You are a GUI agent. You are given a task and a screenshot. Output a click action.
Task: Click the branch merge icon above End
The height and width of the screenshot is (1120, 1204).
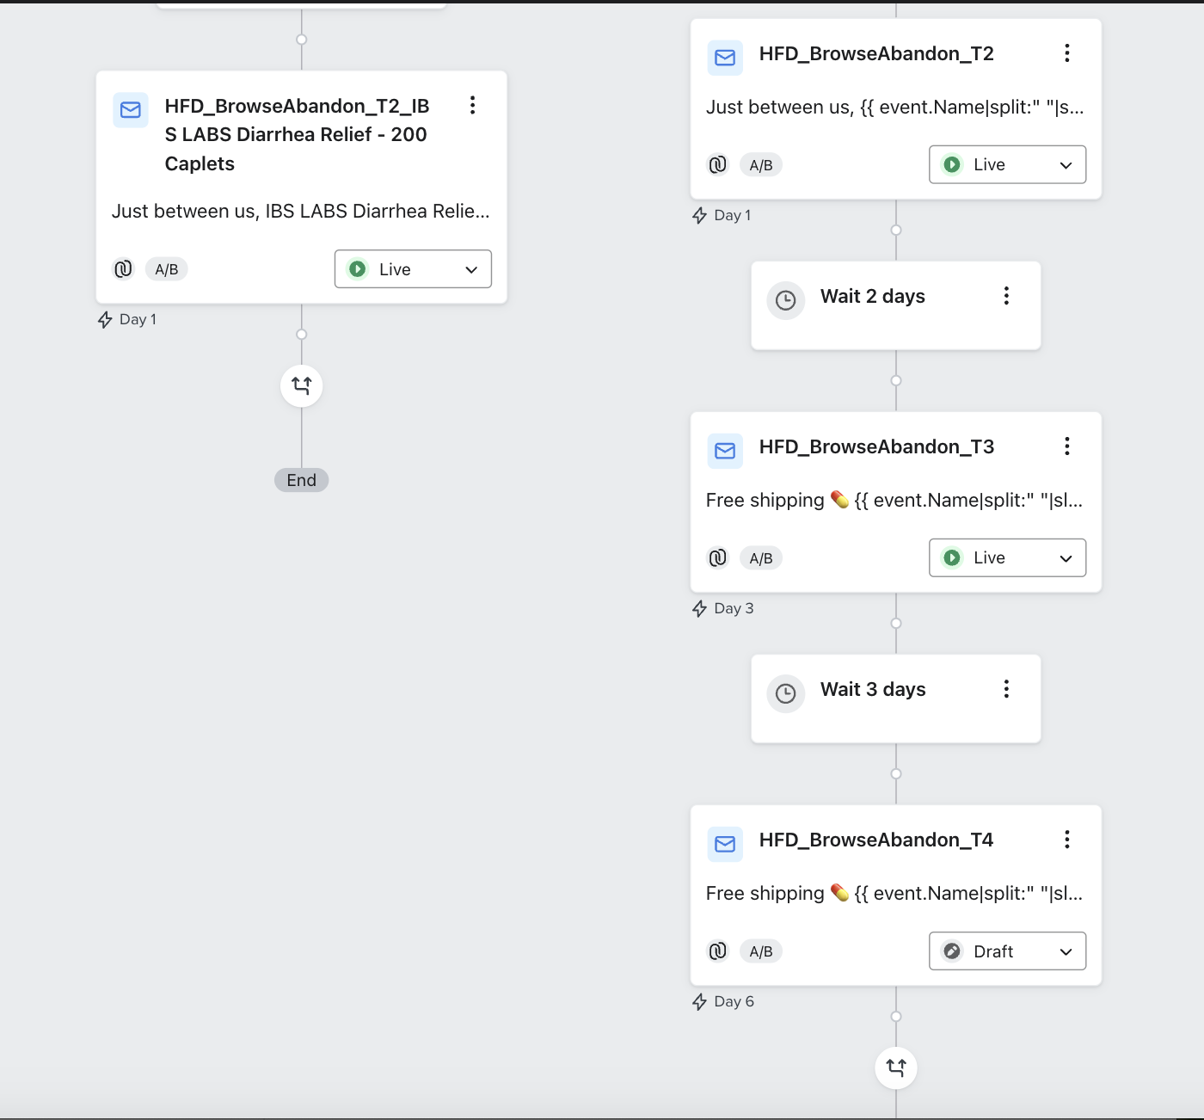click(302, 385)
